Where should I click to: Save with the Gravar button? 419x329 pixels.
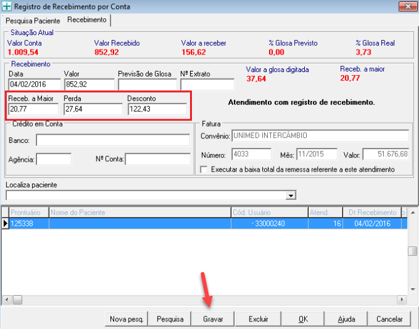(x=213, y=319)
